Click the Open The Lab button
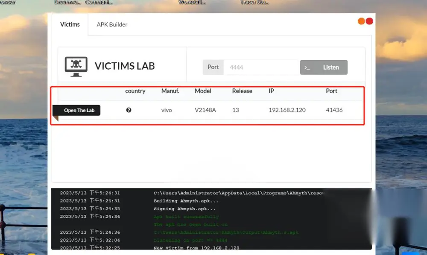Image resolution: width=427 pixels, height=255 pixels. pyautogui.click(x=76, y=110)
